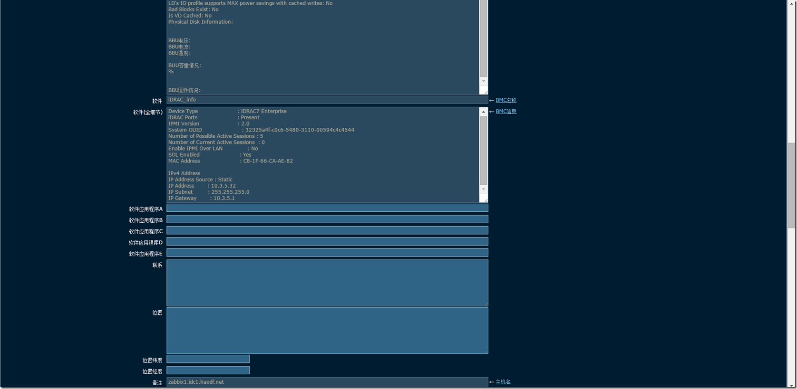Click the 'BUU容量情况:' text
The image size is (797, 389).
point(185,66)
